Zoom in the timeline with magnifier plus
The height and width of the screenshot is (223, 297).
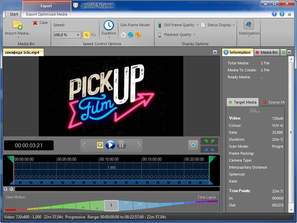[x=6, y=189]
